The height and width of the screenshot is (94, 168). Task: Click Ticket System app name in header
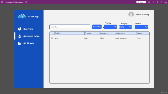pyautogui.click(x=19, y=2)
